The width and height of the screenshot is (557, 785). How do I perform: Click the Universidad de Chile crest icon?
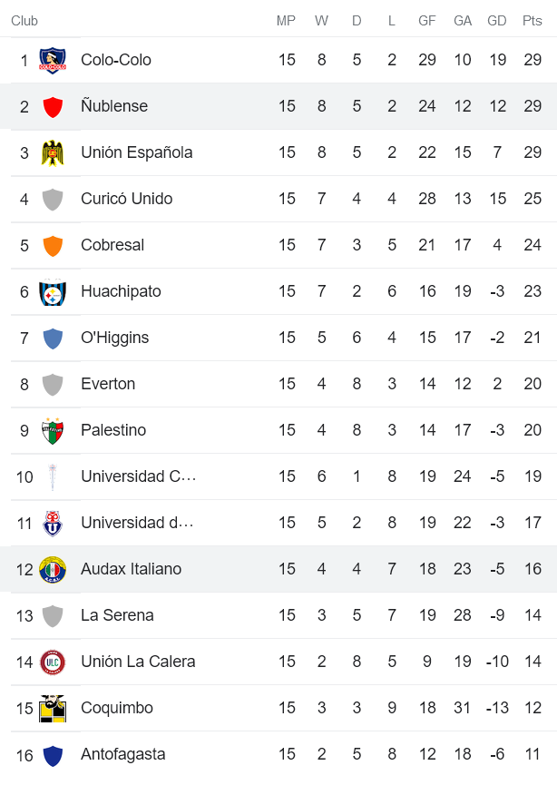click(x=53, y=524)
